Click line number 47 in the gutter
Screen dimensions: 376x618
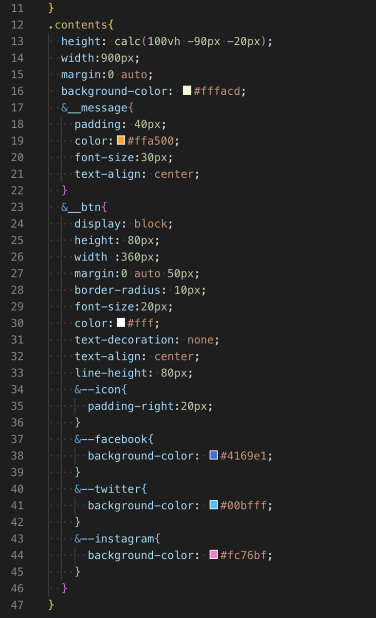(x=17, y=605)
